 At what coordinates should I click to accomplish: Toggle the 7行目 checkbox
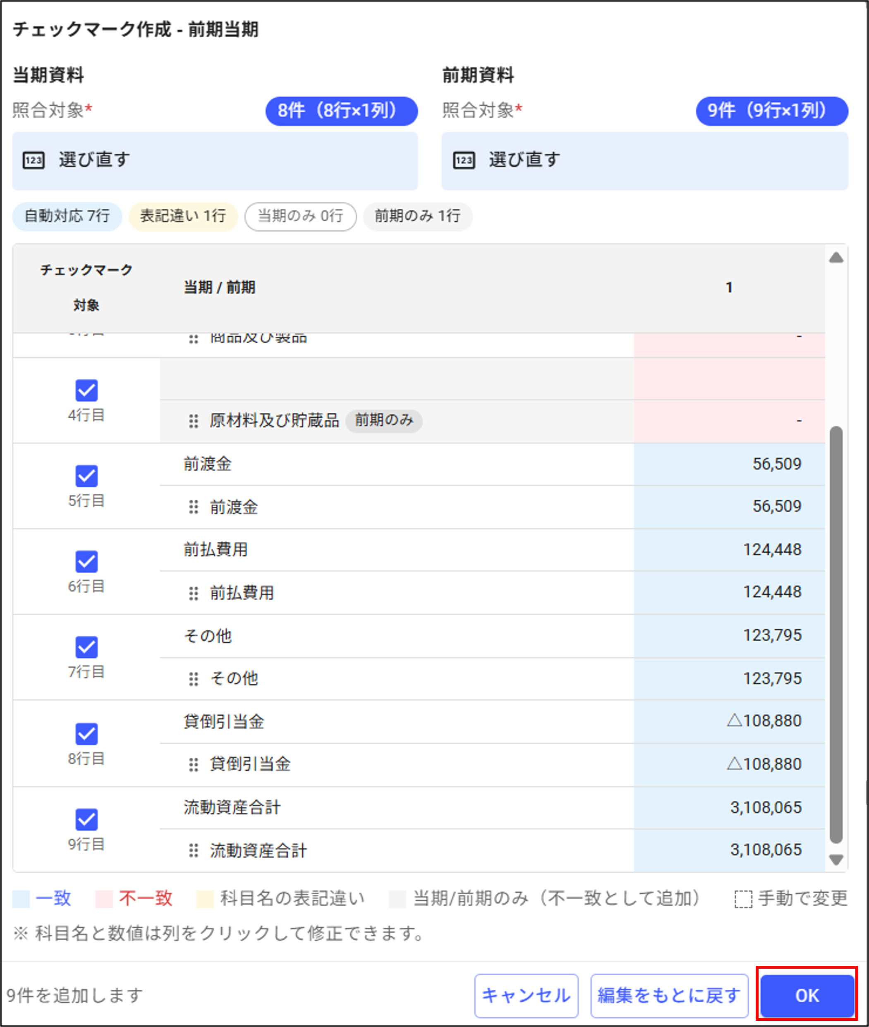(86, 647)
